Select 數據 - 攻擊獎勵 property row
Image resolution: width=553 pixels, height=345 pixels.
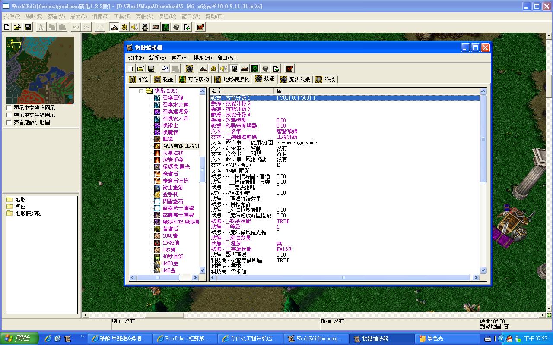pyautogui.click(x=345, y=120)
